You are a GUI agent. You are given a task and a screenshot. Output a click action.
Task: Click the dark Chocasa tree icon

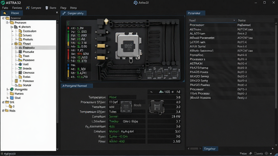pos(20,73)
